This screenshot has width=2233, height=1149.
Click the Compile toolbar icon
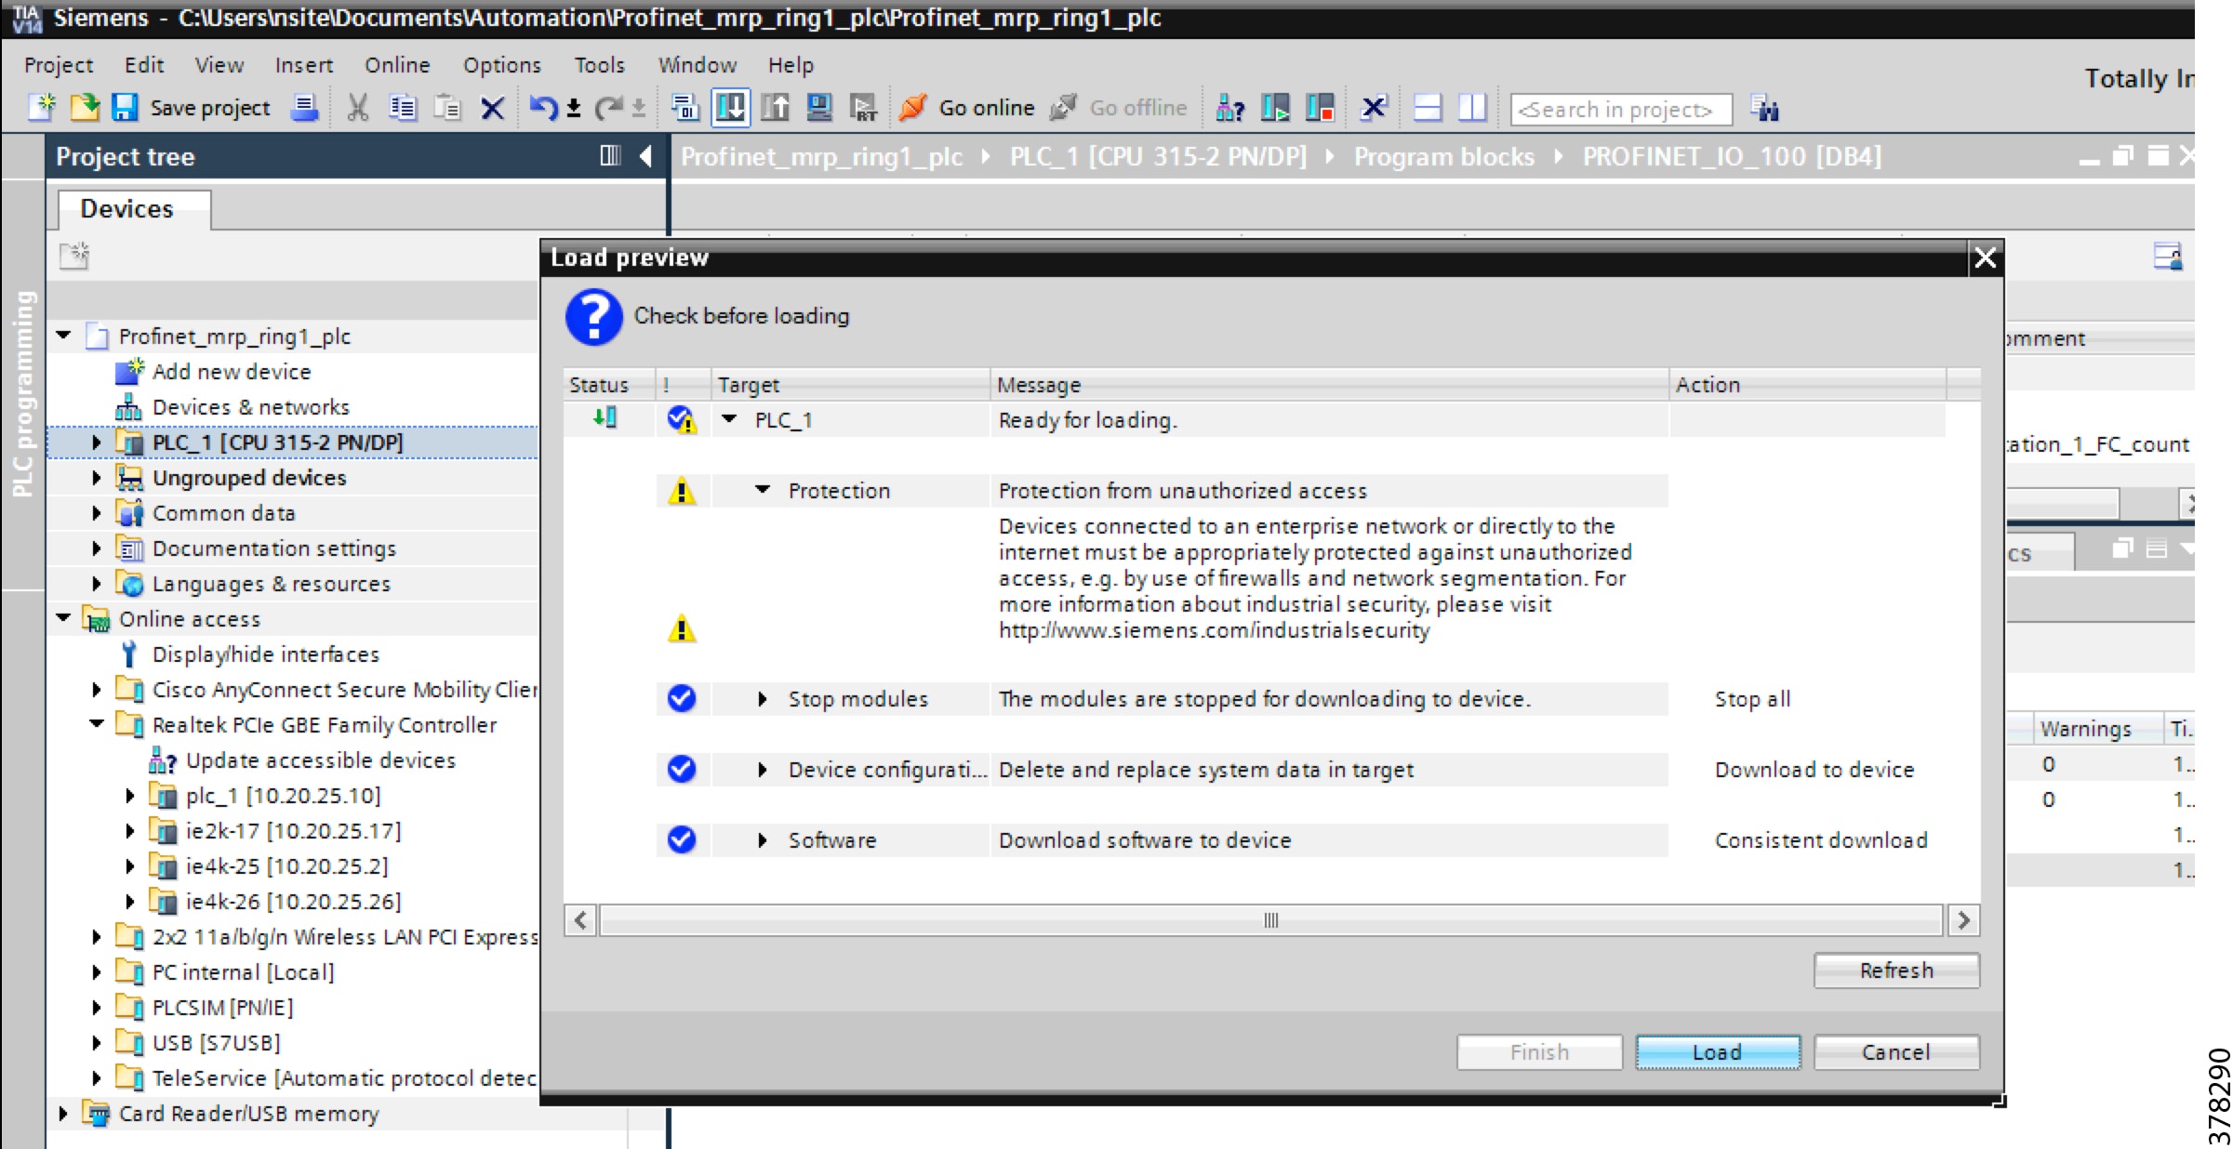coord(685,108)
